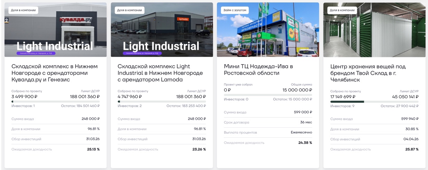Open the Light Industrial Lamoda project title
428x170 pixels.
tap(160, 73)
